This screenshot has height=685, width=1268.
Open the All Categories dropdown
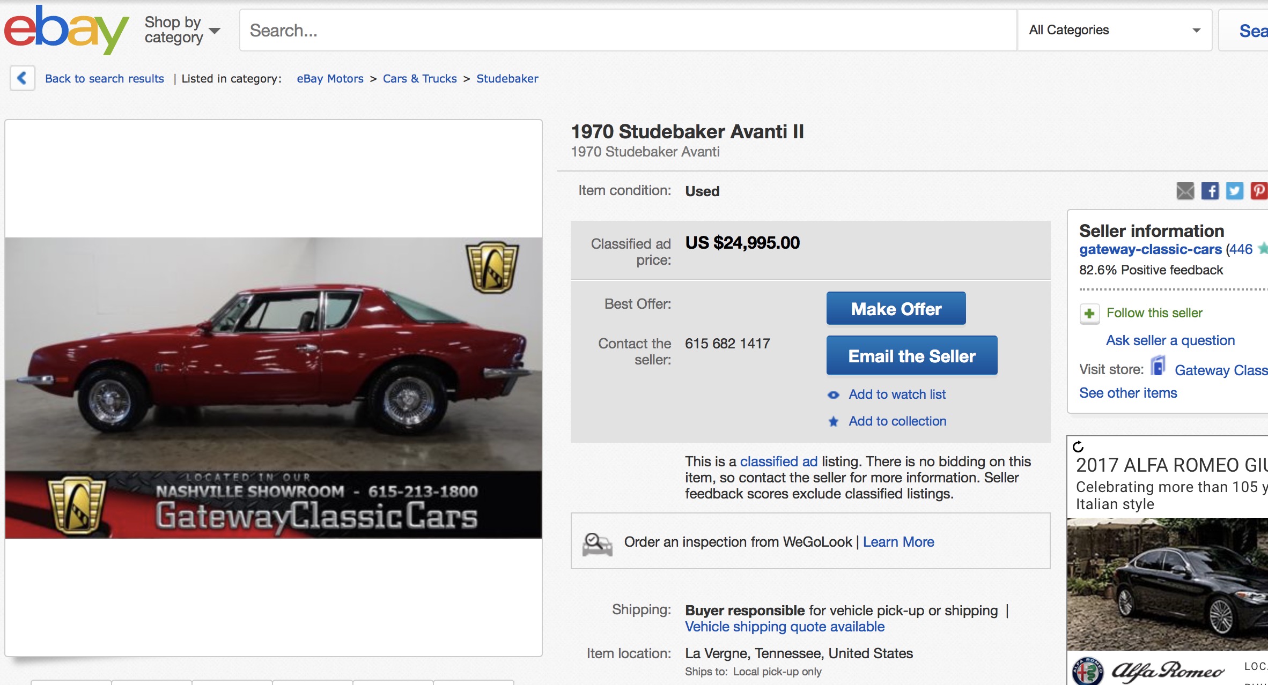click(x=1114, y=30)
